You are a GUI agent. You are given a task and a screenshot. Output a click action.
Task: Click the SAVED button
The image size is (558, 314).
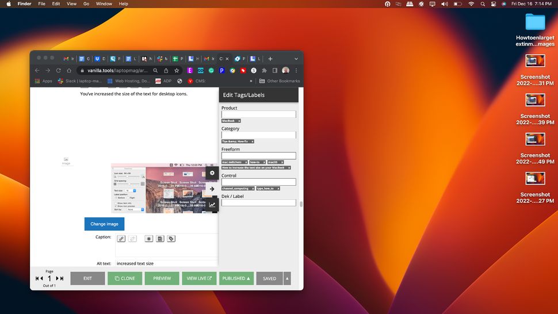[x=269, y=278]
